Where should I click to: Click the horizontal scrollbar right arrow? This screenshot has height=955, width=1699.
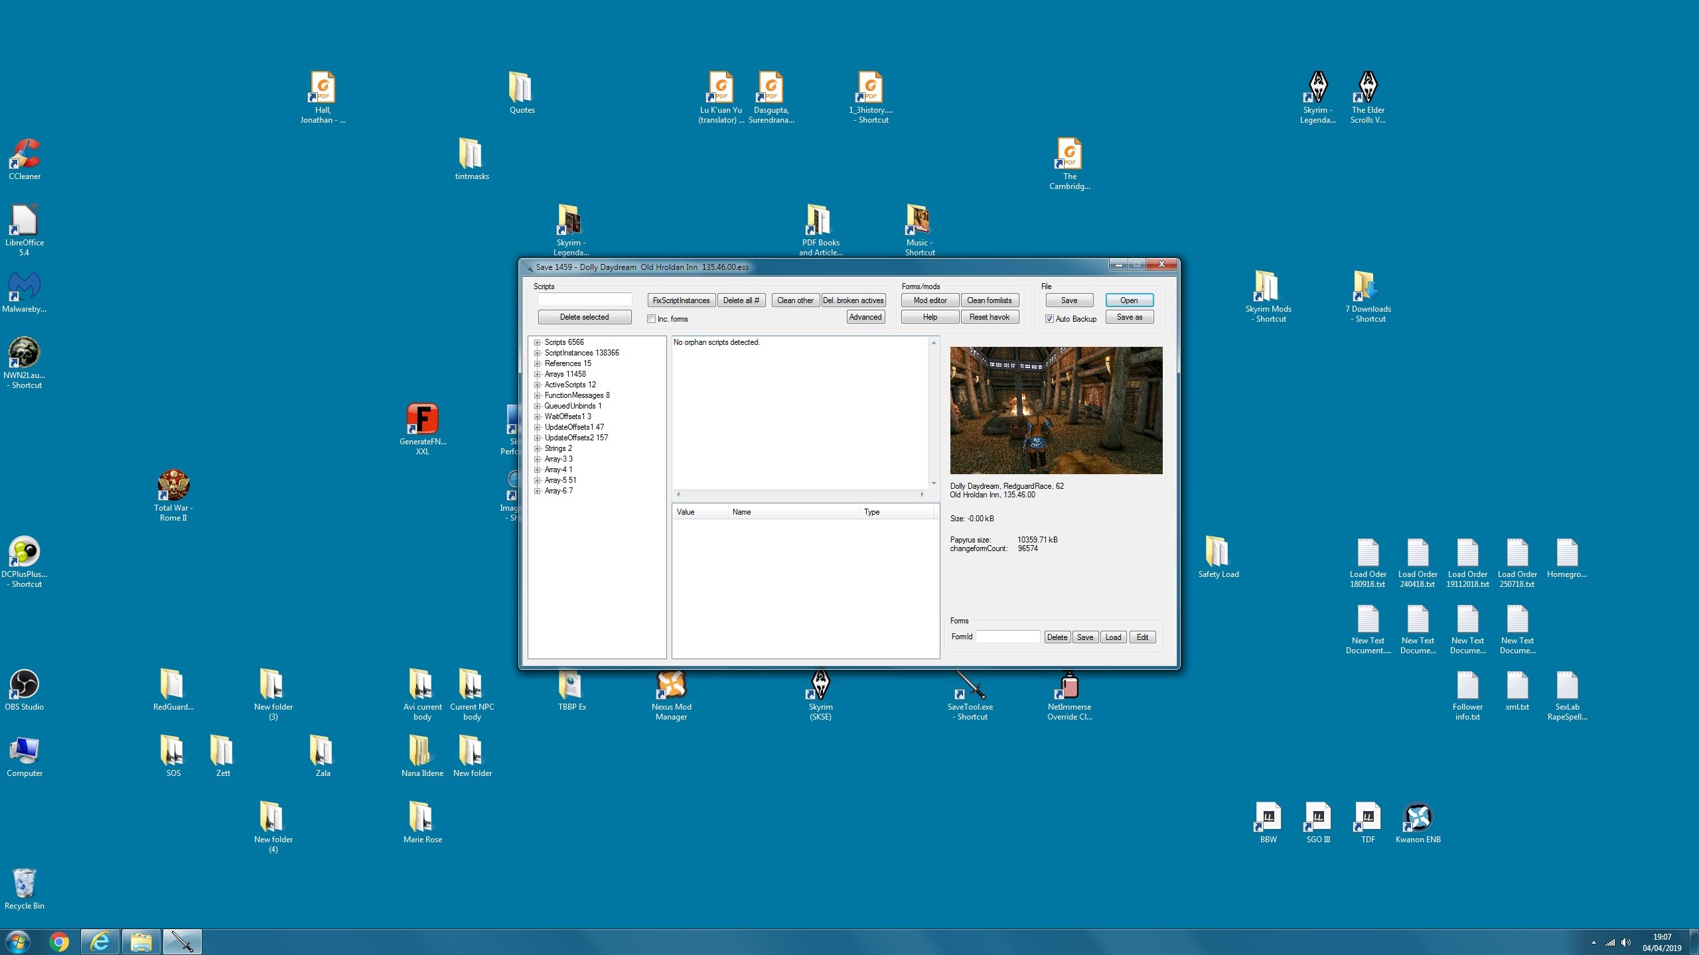click(922, 495)
